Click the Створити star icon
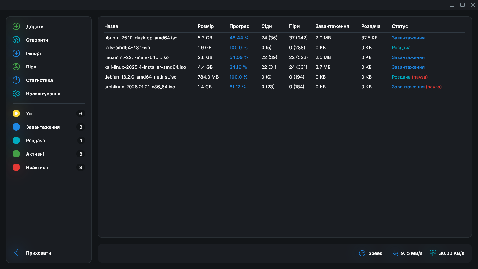Image resolution: width=478 pixels, height=269 pixels. tap(16, 40)
